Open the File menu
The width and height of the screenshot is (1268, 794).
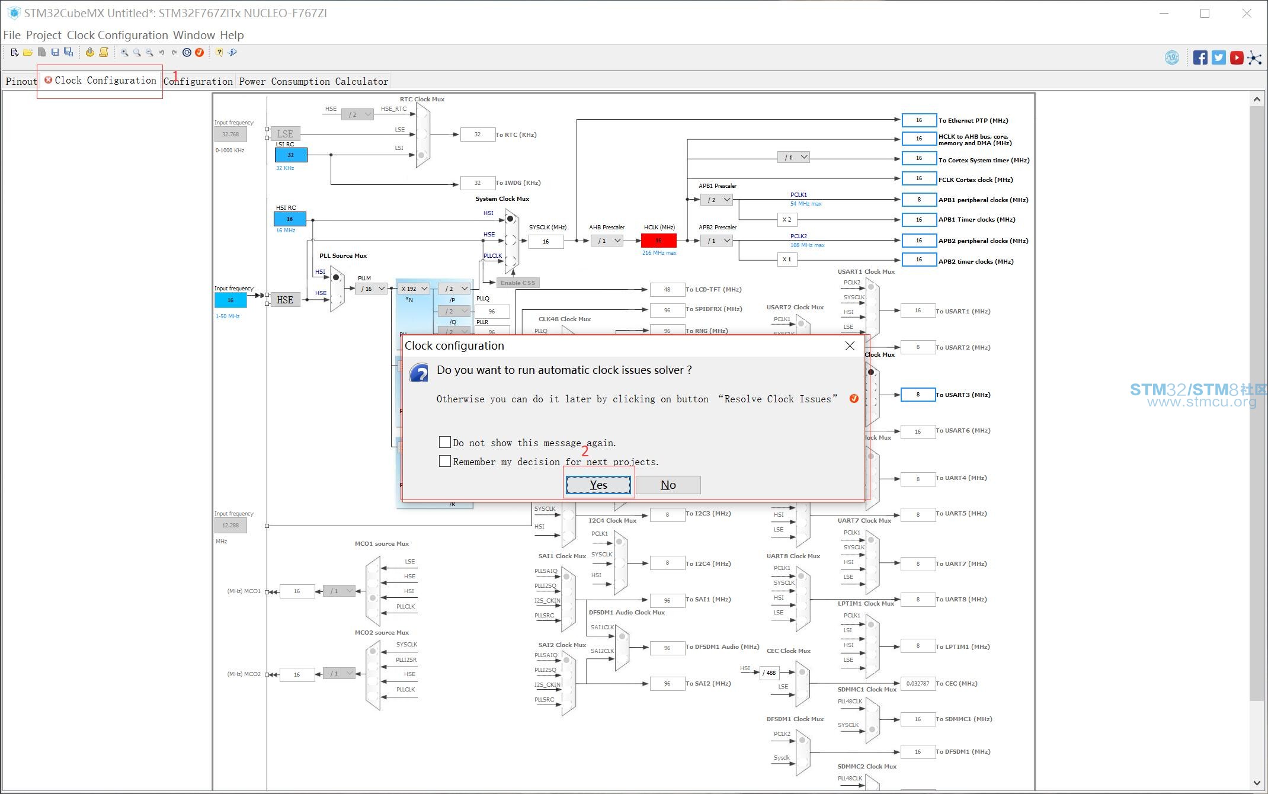click(12, 35)
